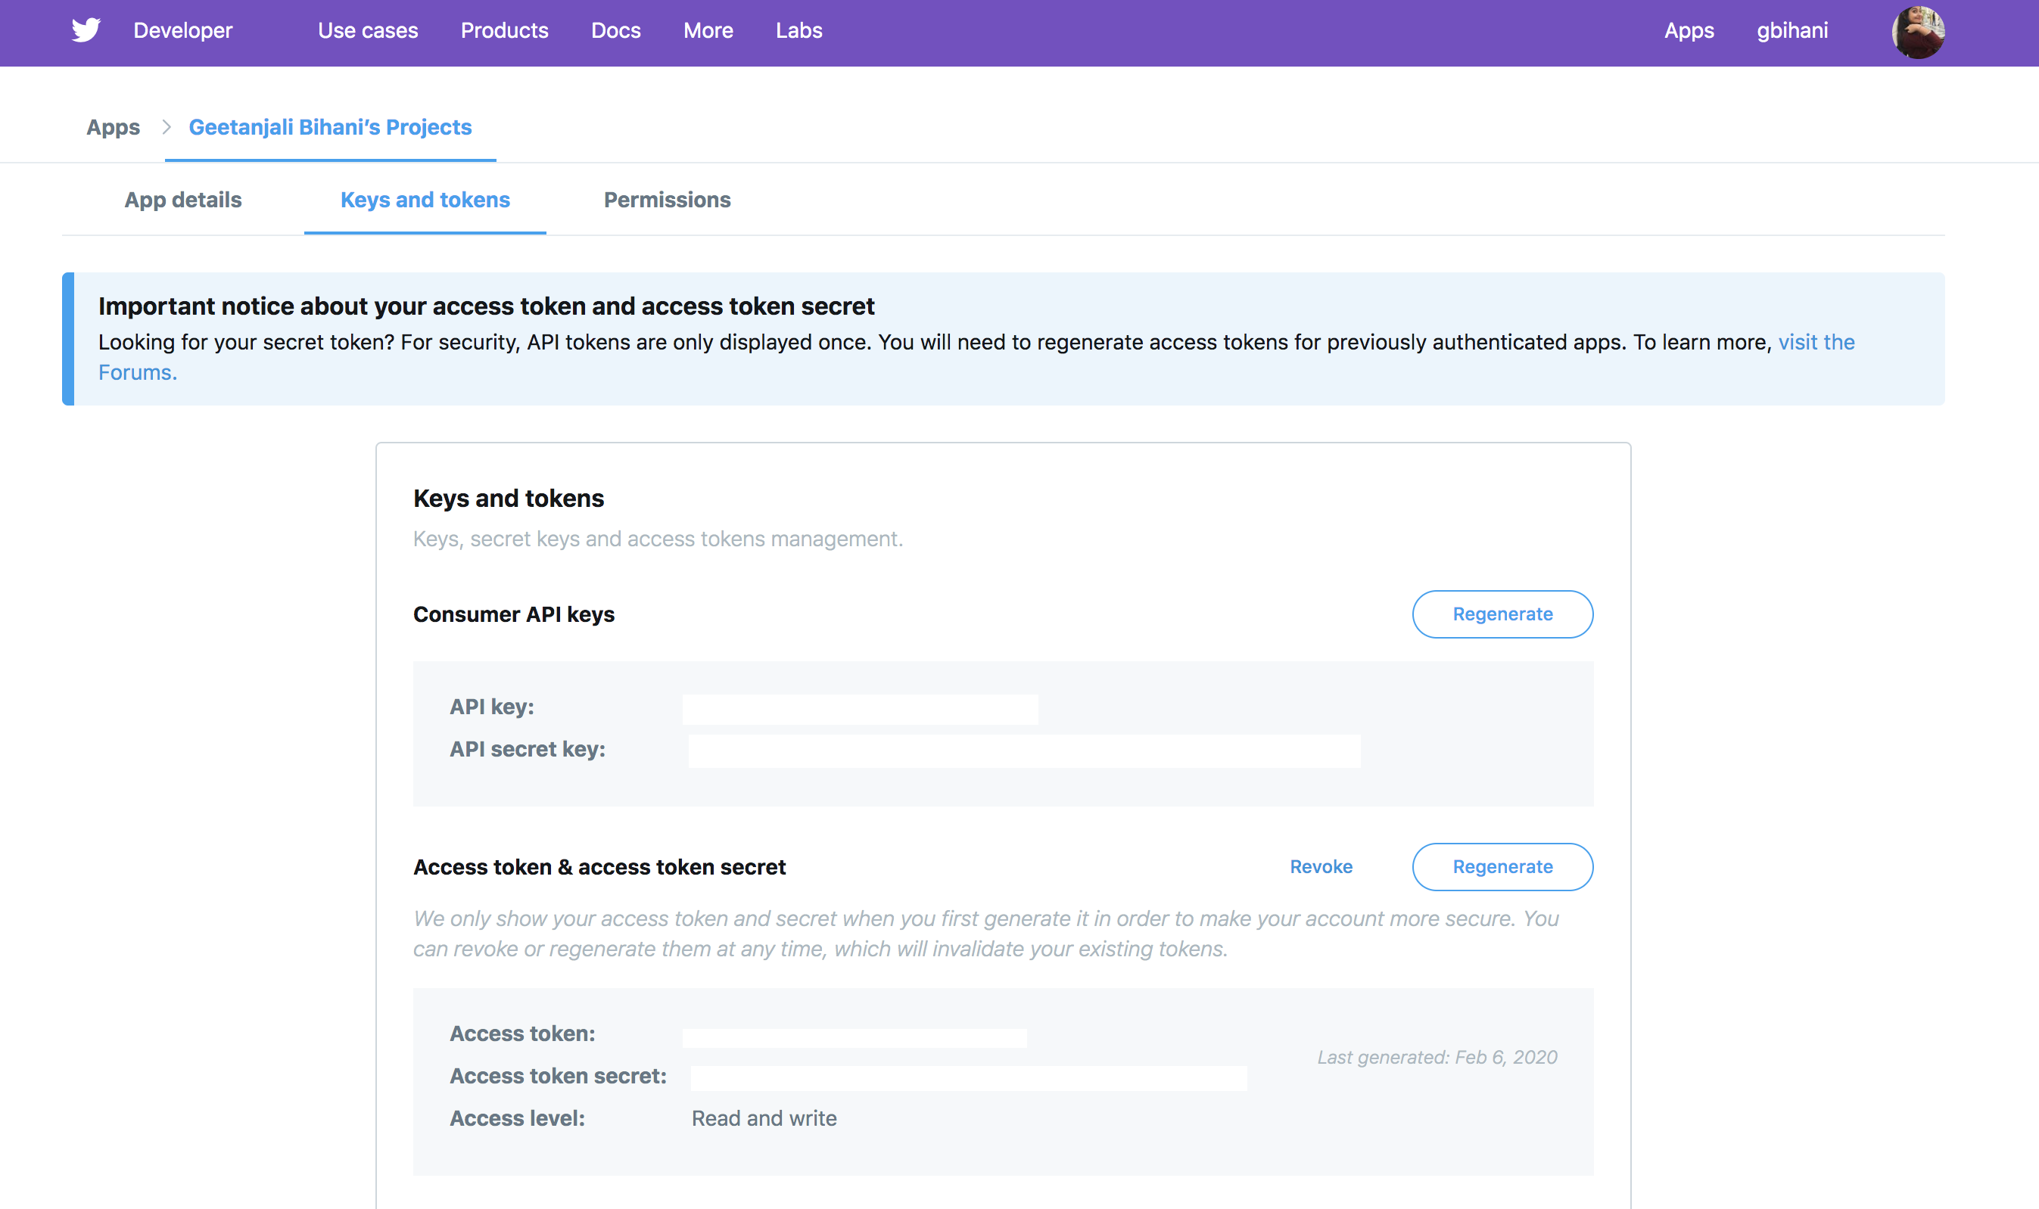Open the Developer home link
2039x1209 pixels.
[182, 30]
